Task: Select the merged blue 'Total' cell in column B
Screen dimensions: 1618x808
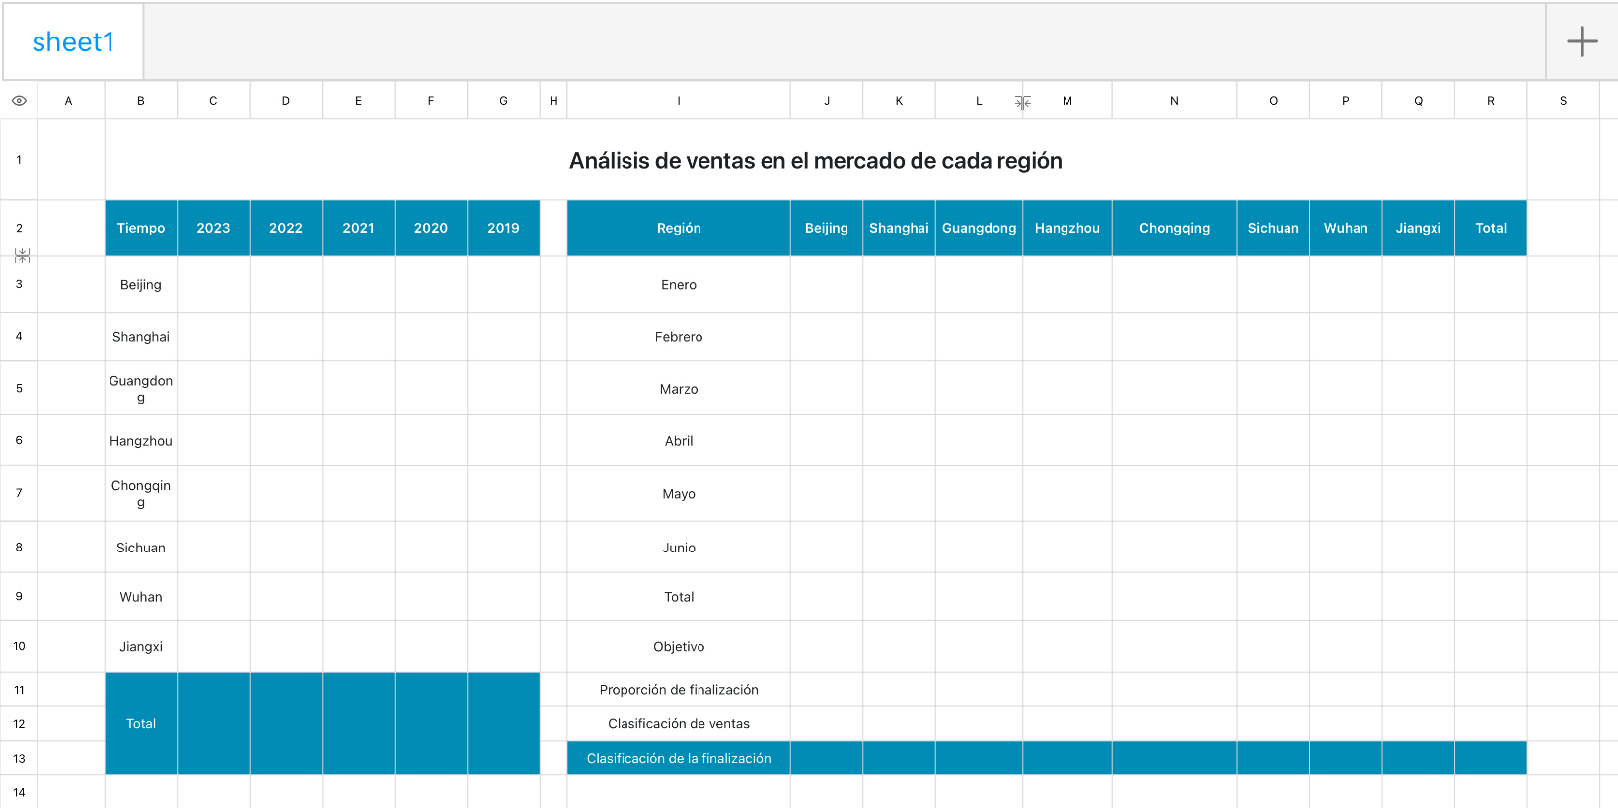Action: [x=141, y=723]
